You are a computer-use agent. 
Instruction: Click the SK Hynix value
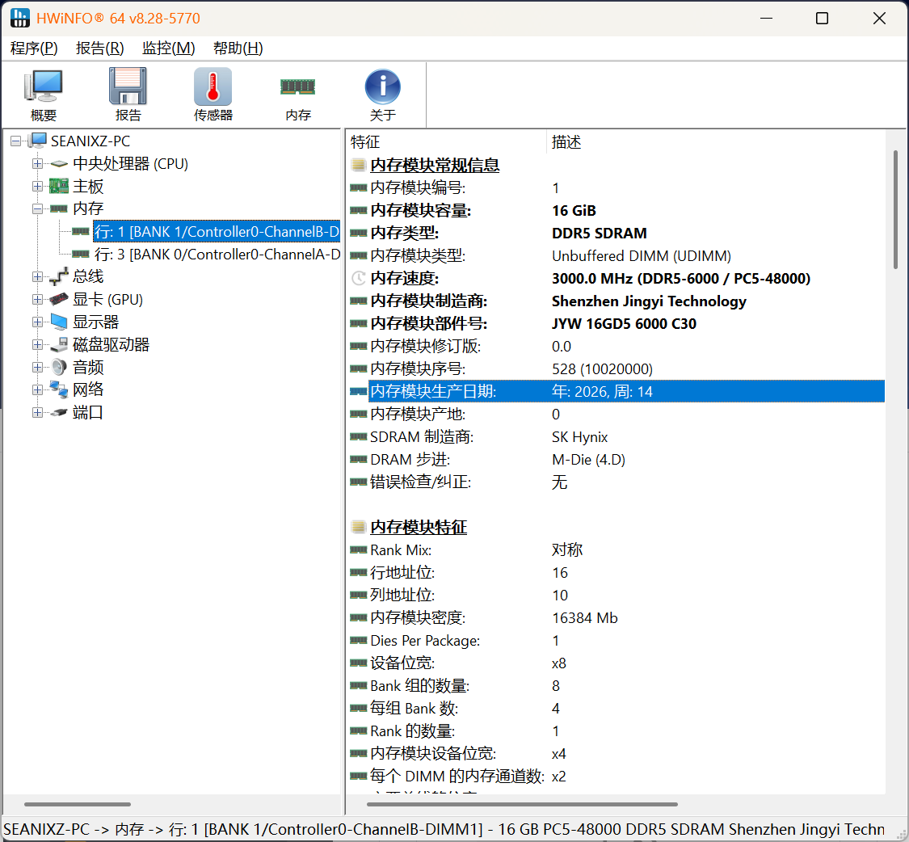pyautogui.click(x=579, y=436)
